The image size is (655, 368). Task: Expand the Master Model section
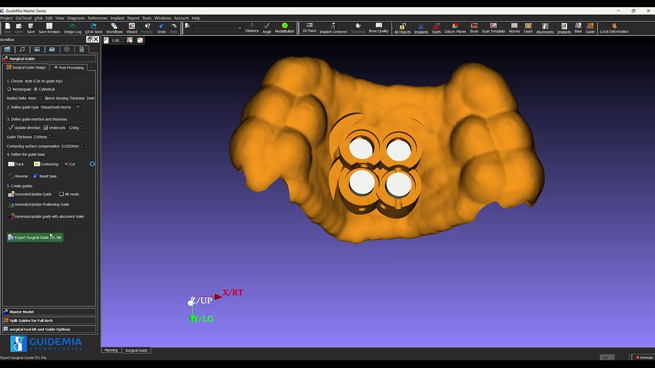tap(49, 312)
